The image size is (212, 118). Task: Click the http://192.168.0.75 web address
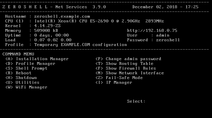tap(152, 31)
